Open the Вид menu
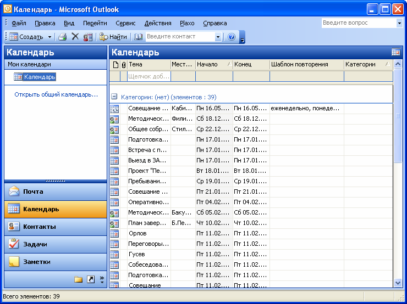 (69, 23)
